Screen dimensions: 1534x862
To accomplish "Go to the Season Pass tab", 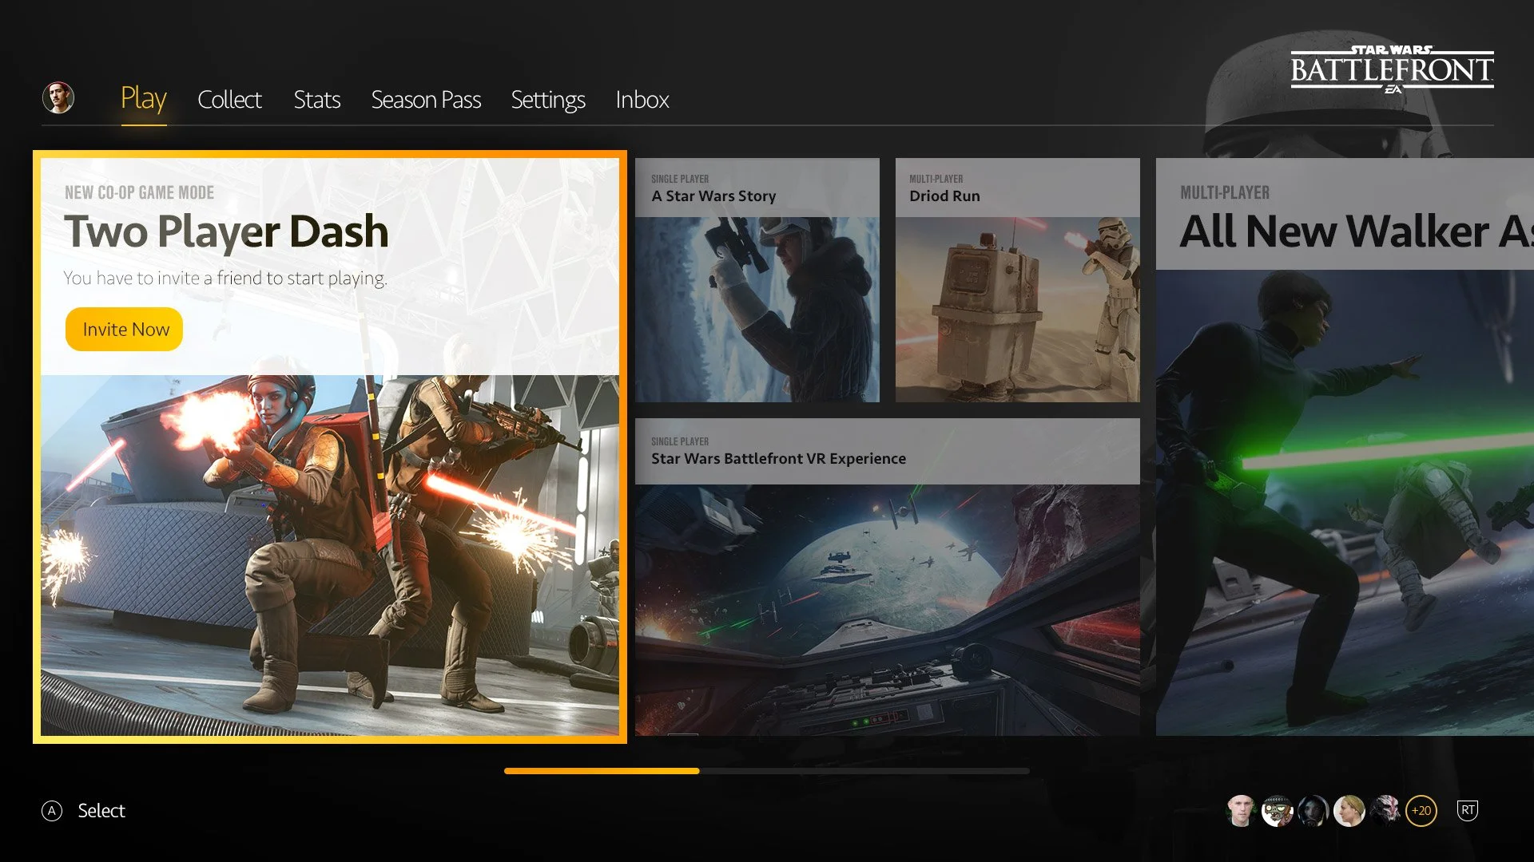I will (x=426, y=100).
